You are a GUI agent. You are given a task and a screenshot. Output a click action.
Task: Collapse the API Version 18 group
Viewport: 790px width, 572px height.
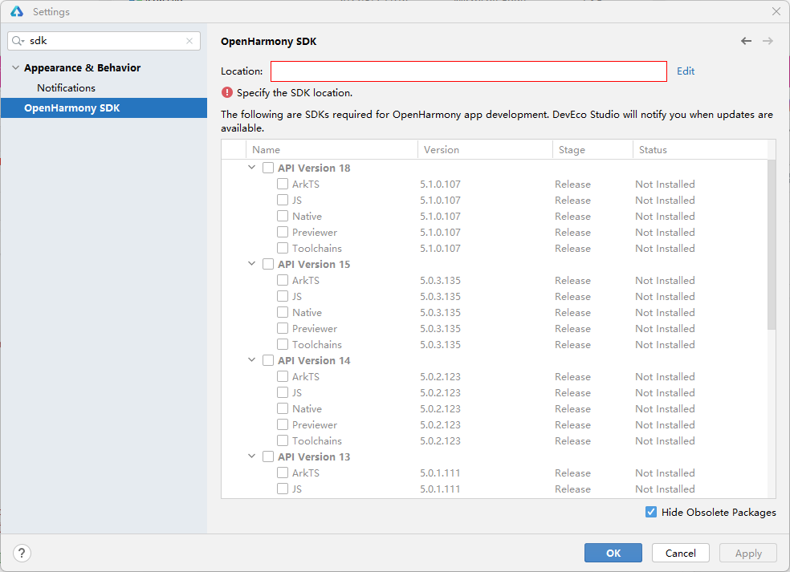(x=252, y=167)
